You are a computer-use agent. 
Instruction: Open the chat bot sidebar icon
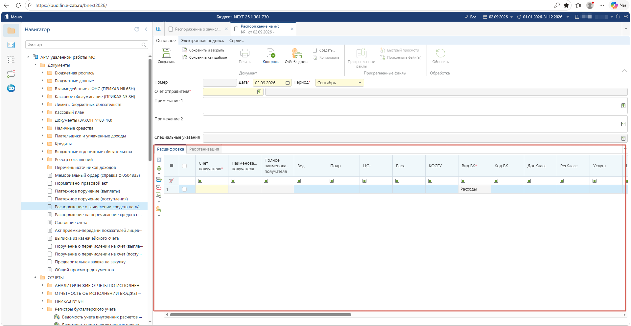point(11,88)
